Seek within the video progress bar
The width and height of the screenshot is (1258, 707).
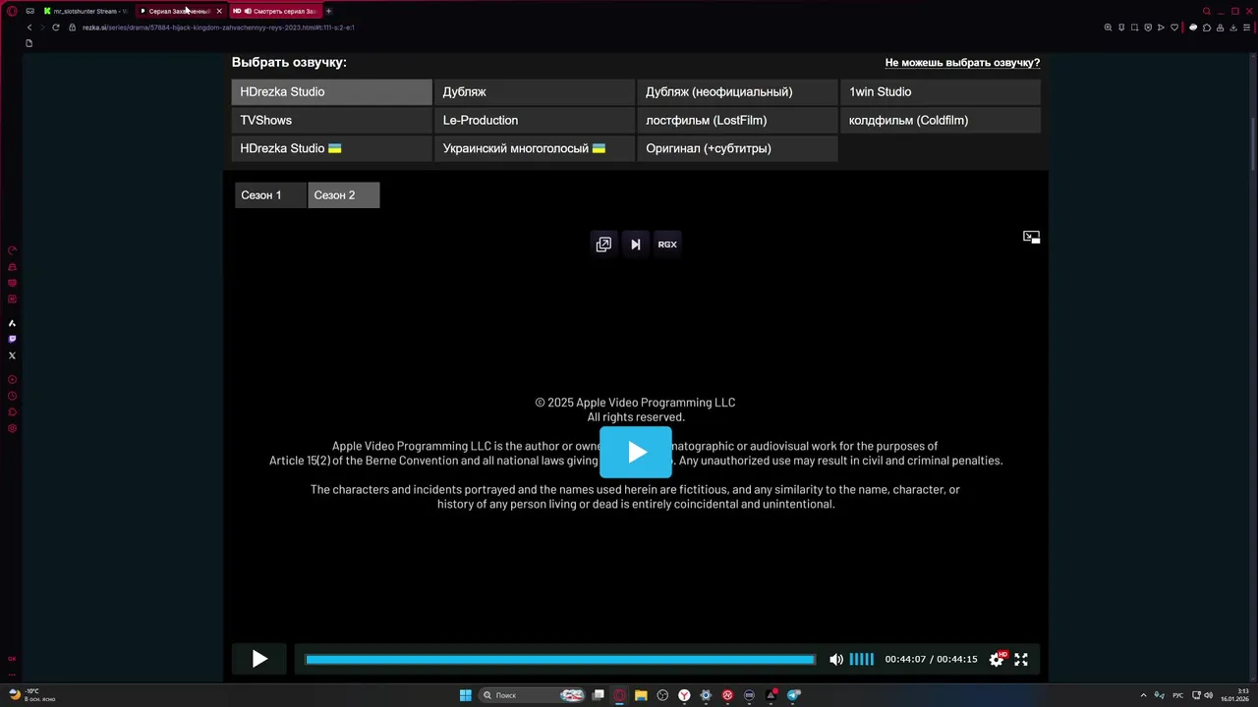pos(560,660)
